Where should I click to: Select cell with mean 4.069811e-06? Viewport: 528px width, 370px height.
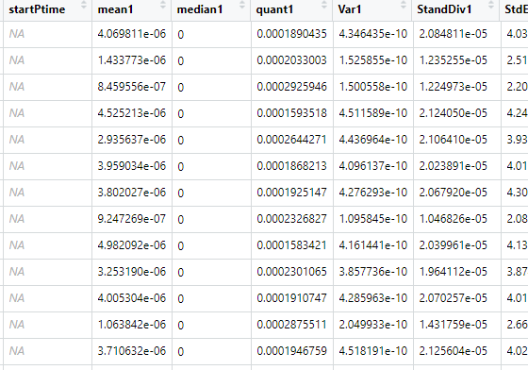coord(132,34)
